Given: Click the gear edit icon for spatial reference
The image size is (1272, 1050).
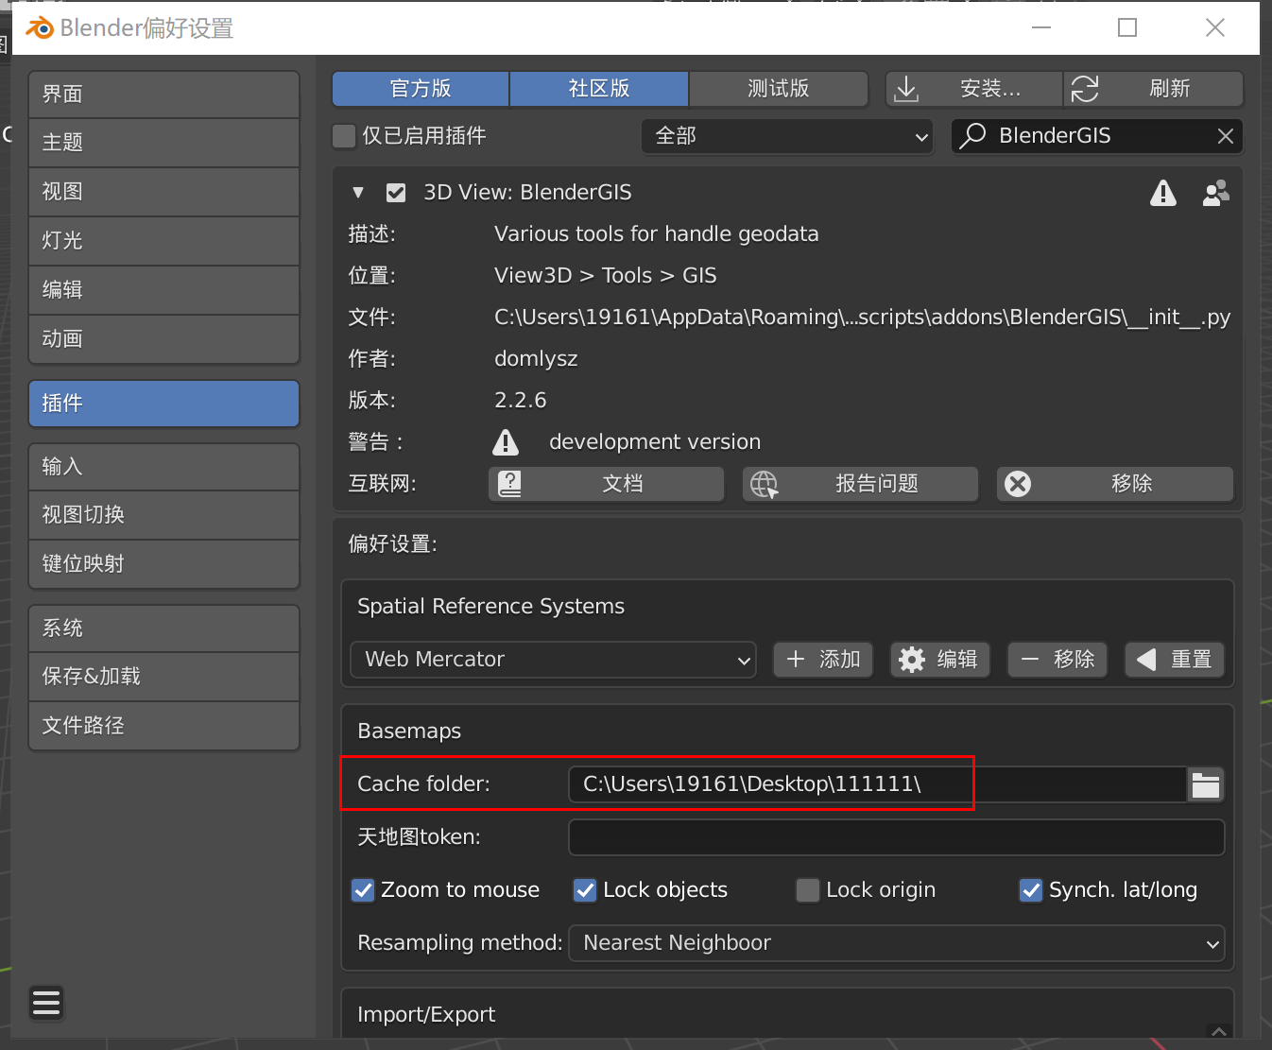Looking at the screenshot, I should 912,660.
